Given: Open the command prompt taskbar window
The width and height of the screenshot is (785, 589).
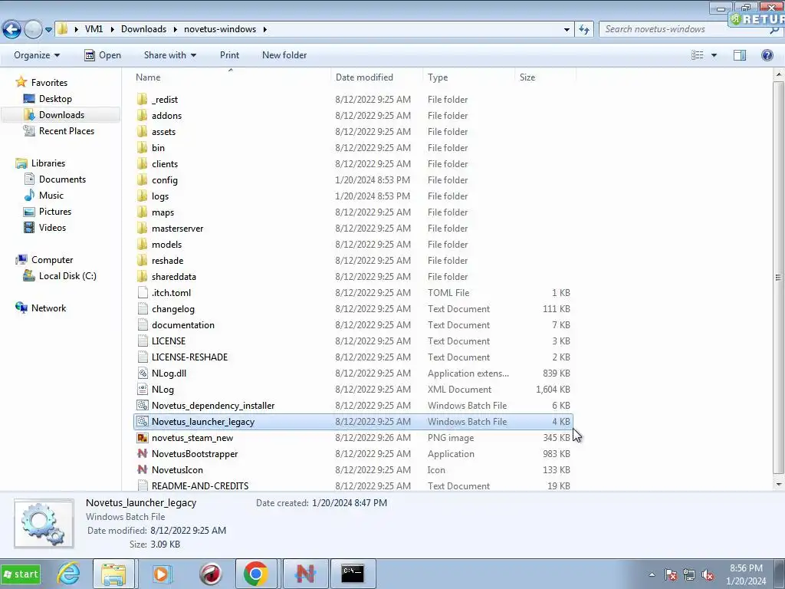Looking at the screenshot, I should (353, 573).
